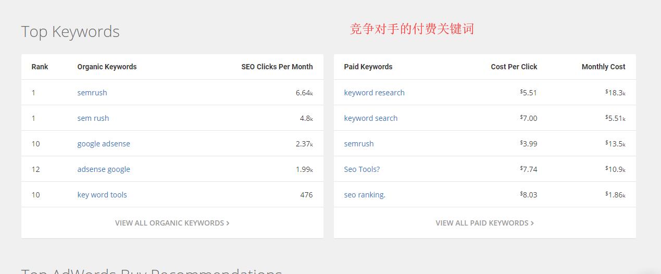Select the 6.64k SEO clicks value
The image size is (661, 274).
click(x=304, y=93)
